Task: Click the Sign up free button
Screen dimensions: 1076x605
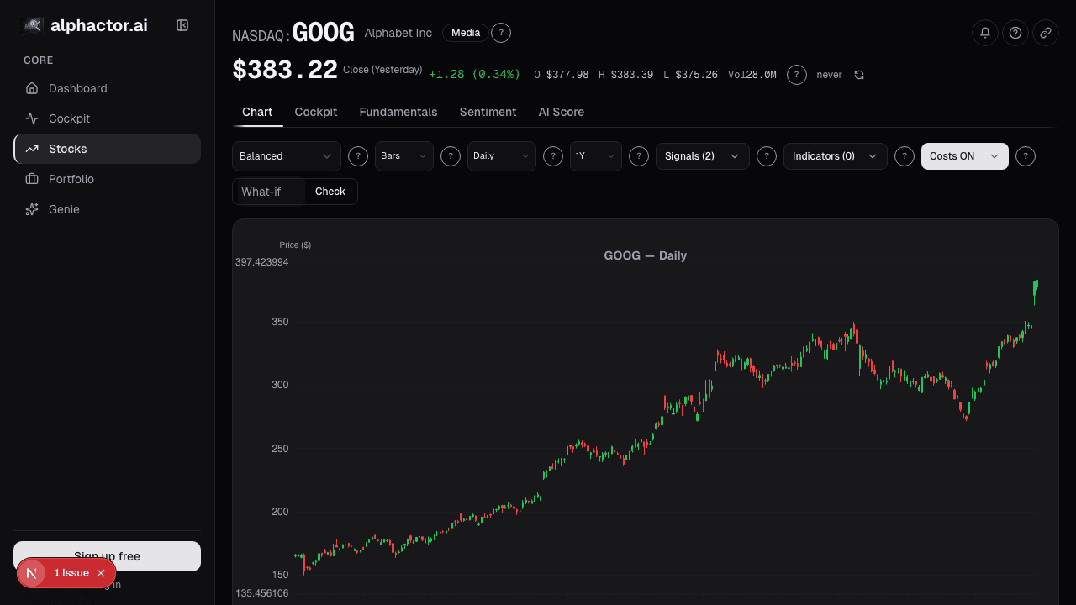Action: (x=108, y=556)
